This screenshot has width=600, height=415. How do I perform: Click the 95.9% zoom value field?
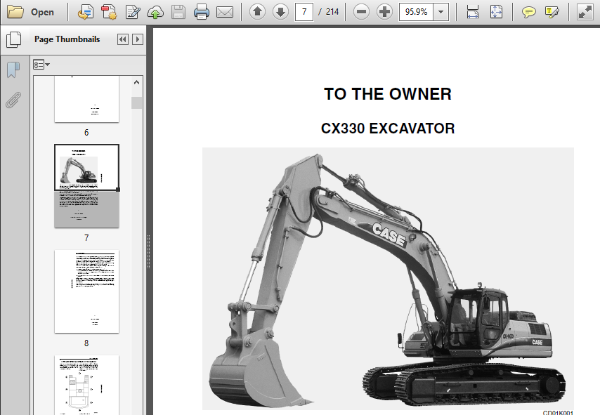coord(416,12)
